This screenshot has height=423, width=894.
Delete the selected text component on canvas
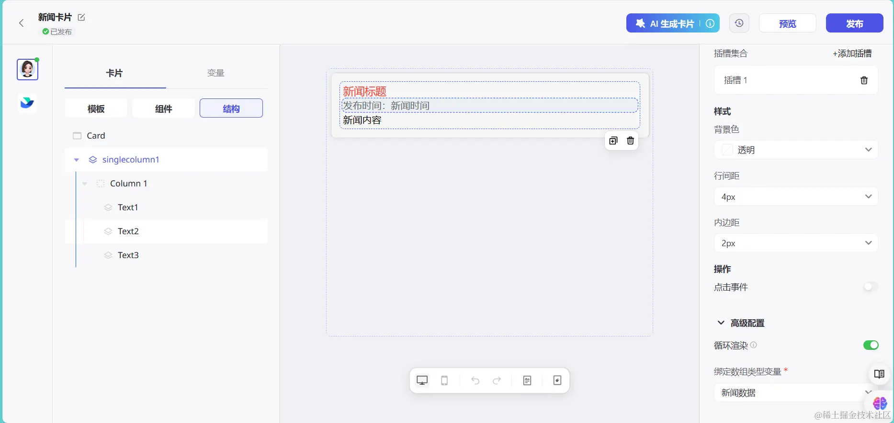[x=630, y=141]
